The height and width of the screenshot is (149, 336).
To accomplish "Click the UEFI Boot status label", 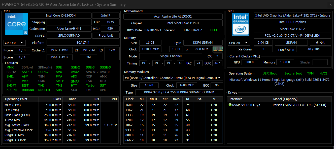I will coord(270,73).
